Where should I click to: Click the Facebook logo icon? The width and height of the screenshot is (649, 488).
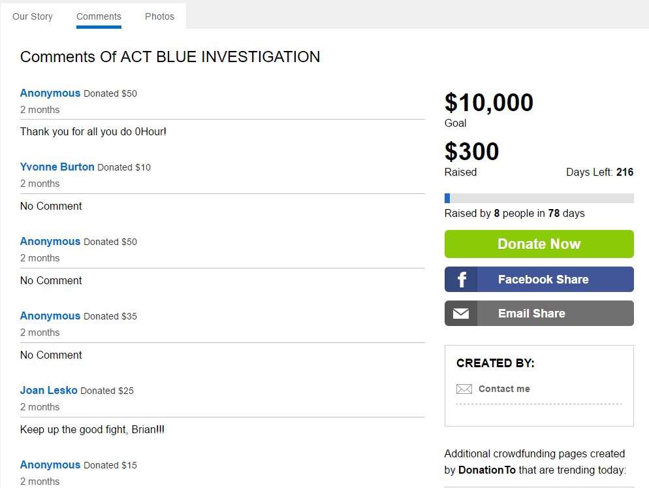(x=462, y=280)
